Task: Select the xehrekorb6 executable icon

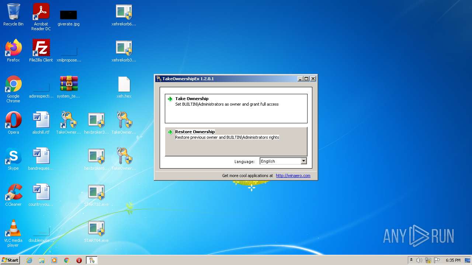Action: (x=124, y=15)
